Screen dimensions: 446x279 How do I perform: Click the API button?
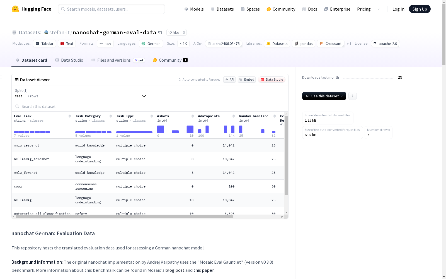click(229, 80)
